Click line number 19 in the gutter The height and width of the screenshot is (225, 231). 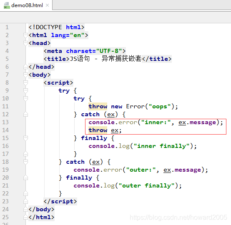[5, 170]
